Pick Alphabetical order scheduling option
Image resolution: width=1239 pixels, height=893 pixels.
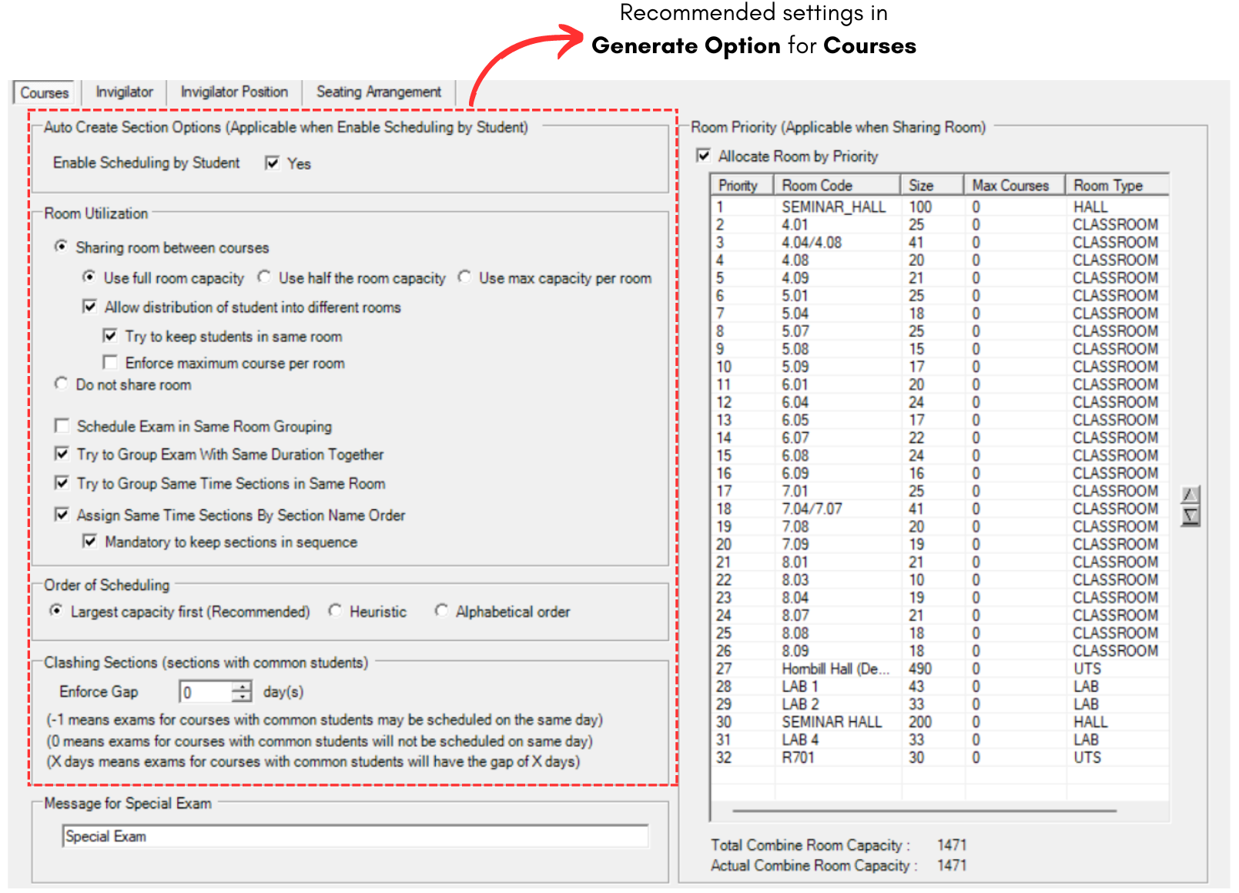coord(441,611)
